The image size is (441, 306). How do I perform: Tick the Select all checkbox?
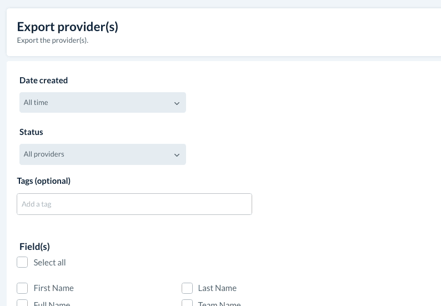pos(22,262)
